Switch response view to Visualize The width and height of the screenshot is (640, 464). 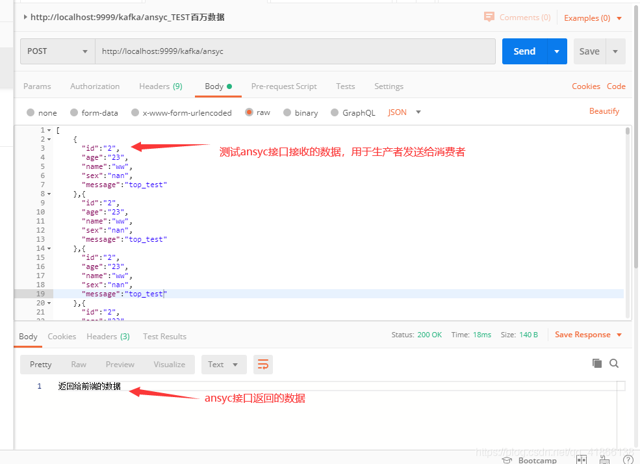(170, 365)
